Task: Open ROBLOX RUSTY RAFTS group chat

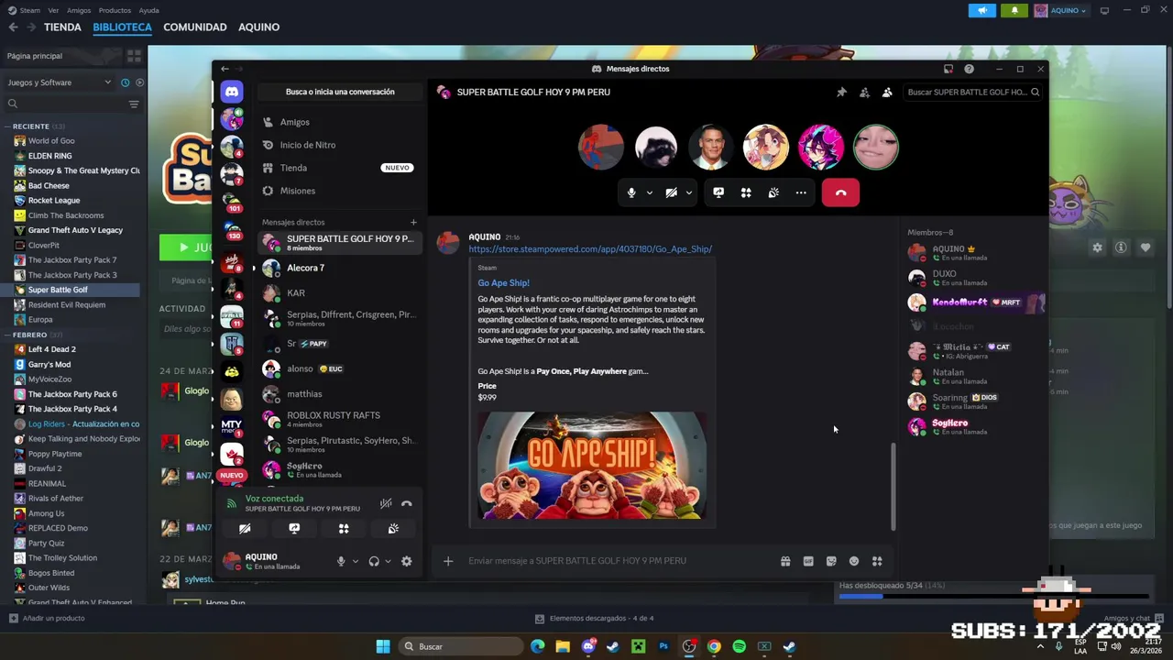Action: click(x=340, y=419)
